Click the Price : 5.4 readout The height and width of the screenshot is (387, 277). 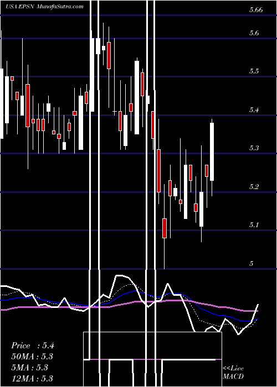32,346
